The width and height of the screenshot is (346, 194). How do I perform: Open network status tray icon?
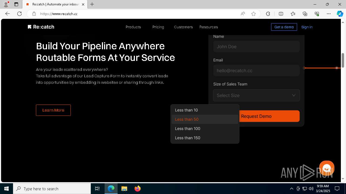(305, 189)
